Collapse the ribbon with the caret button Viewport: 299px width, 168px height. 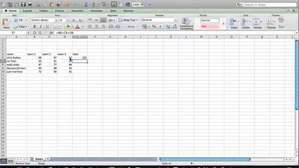[288, 11]
